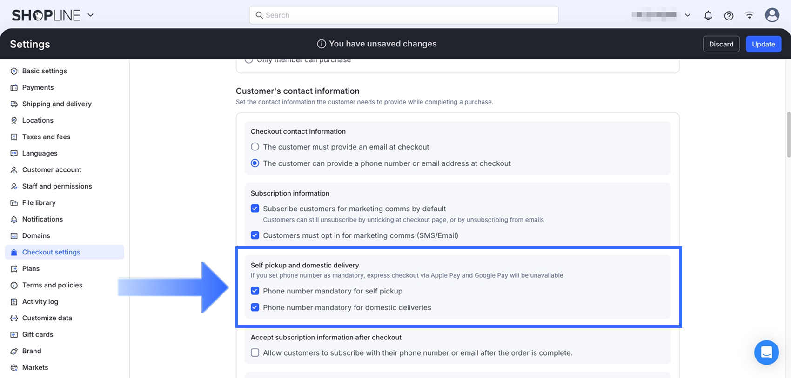Expand the SHOPLINE logo dropdown arrow
The height and width of the screenshot is (378, 791).
91,15
